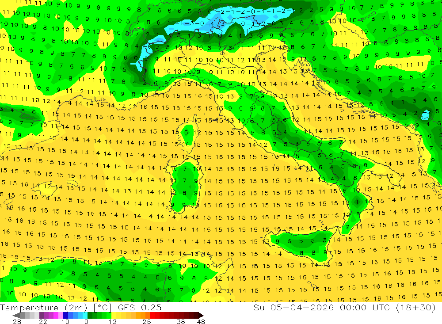Click the yellow segment right of the '12' legend mark
442x324 pixels.
point(114,315)
